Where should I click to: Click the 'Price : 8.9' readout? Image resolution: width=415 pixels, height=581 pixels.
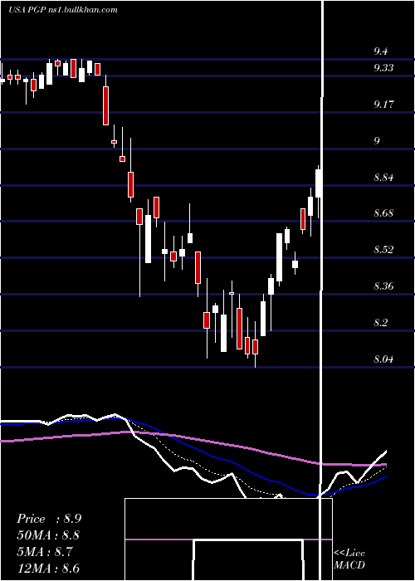point(49,519)
